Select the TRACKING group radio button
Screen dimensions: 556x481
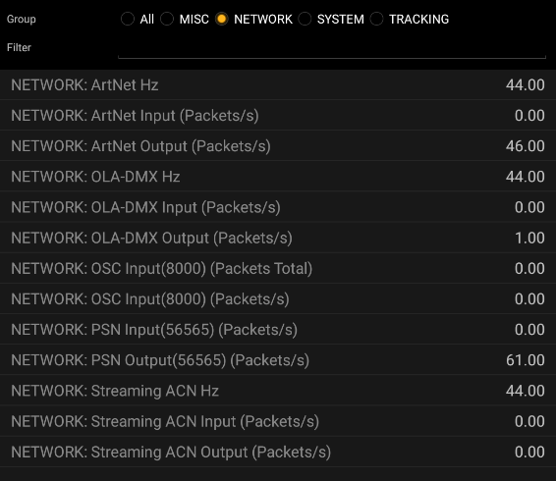coord(376,19)
